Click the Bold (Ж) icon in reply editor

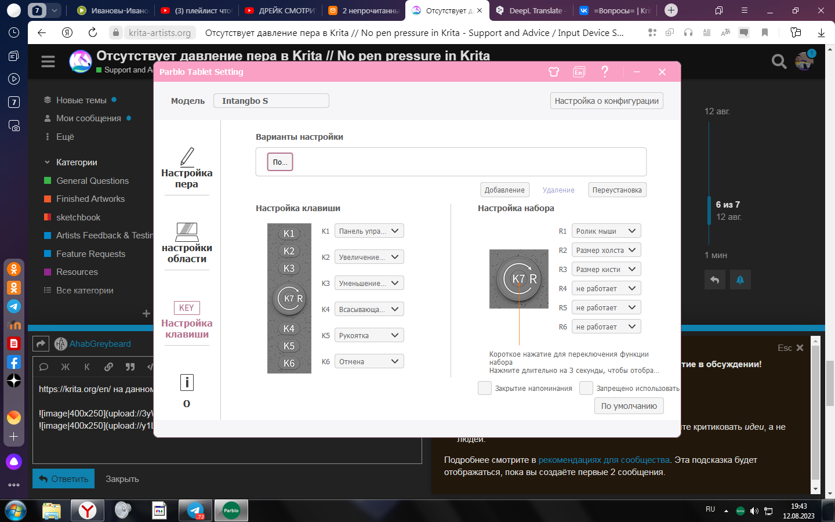click(x=66, y=367)
